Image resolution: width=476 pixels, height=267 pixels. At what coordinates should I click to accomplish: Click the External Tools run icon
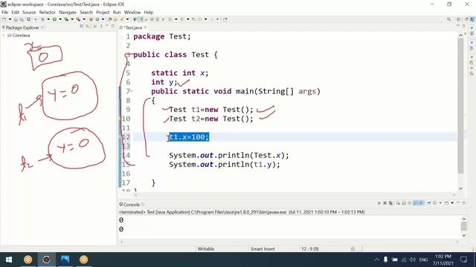(78, 19)
